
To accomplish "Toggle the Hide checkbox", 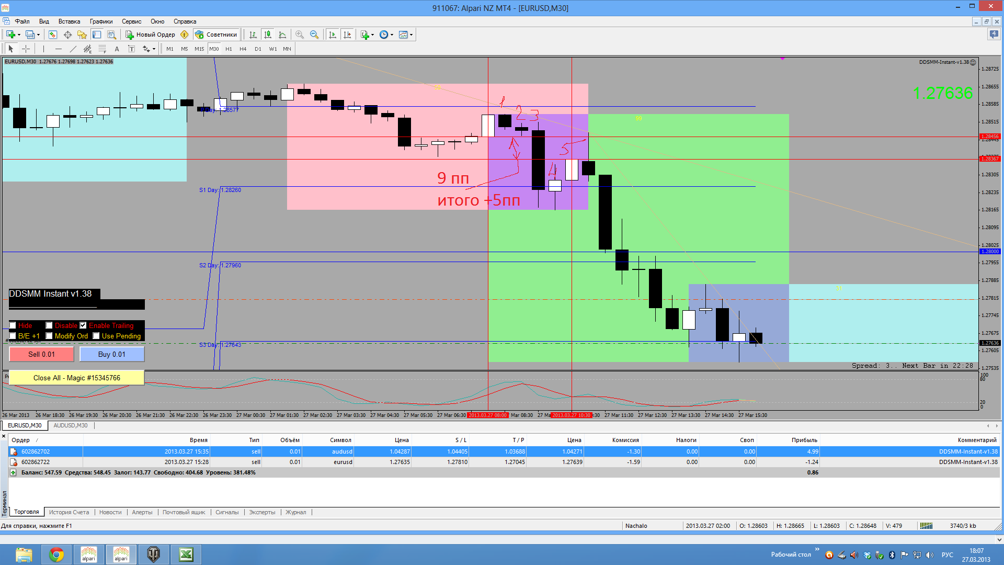I will (13, 325).
